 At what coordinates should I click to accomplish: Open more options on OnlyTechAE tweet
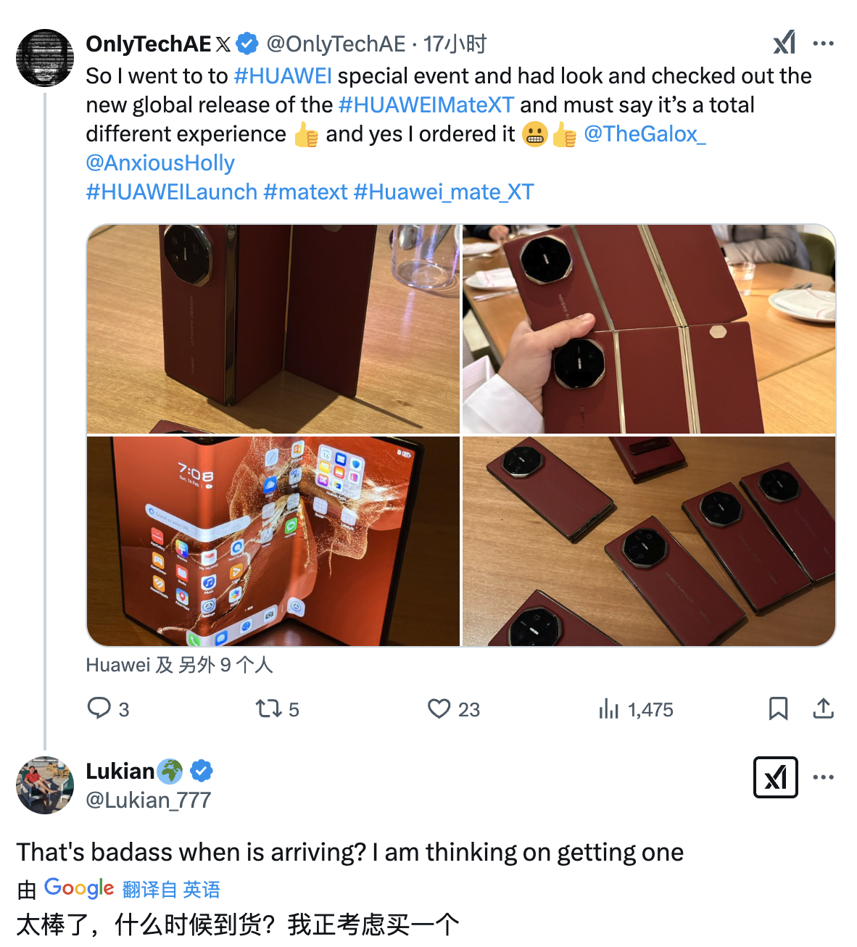pyautogui.click(x=823, y=44)
